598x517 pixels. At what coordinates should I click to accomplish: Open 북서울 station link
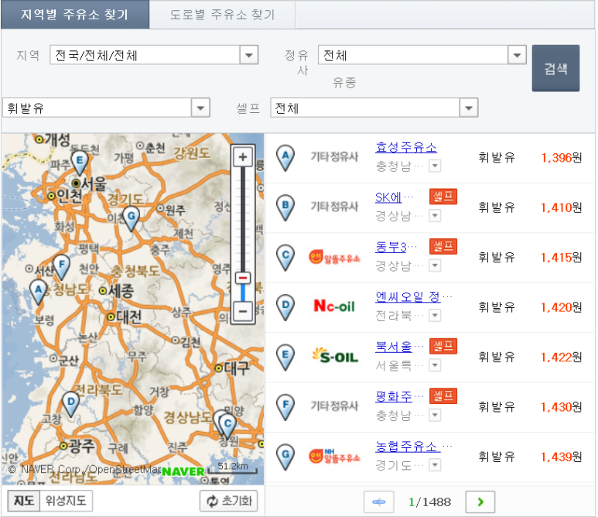(394, 347)
